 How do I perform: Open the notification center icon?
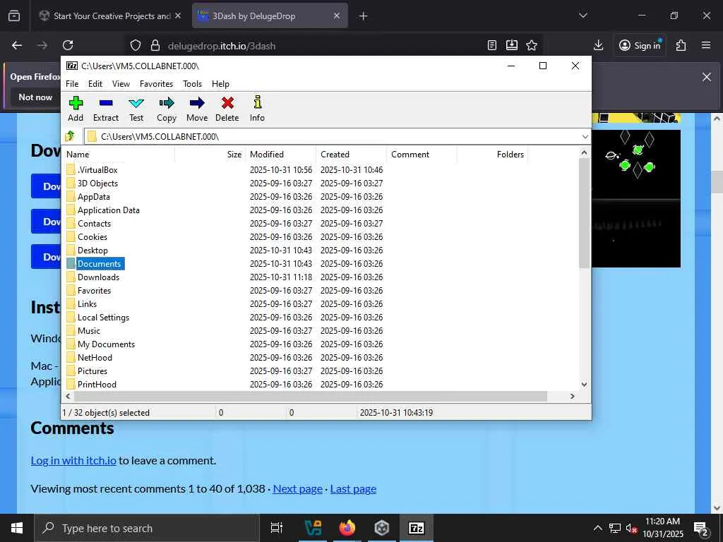click(x=701, y=529)
